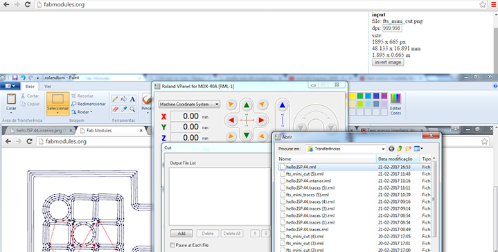Sort files by Nome column header
Viewport: 498px width, 252px height.
[x=327, y=159]
